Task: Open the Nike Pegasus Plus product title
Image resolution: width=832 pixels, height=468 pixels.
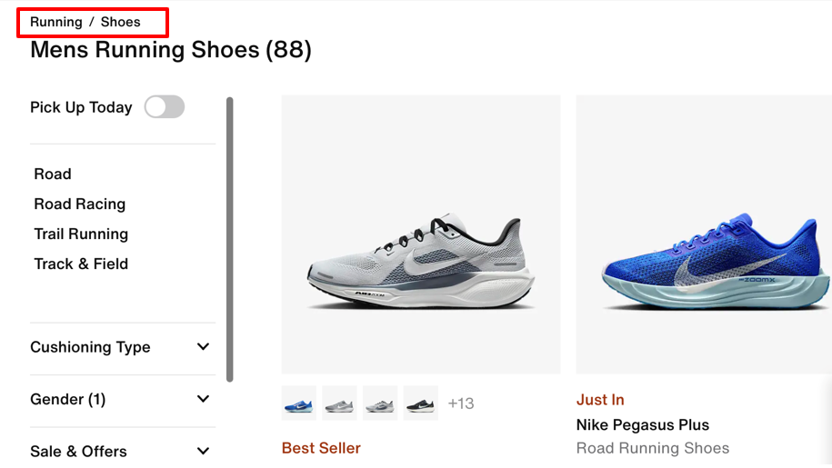Action: 643,425
